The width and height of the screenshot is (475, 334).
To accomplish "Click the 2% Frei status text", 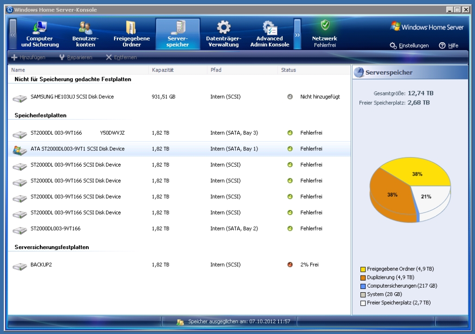I will pos(309,264).
